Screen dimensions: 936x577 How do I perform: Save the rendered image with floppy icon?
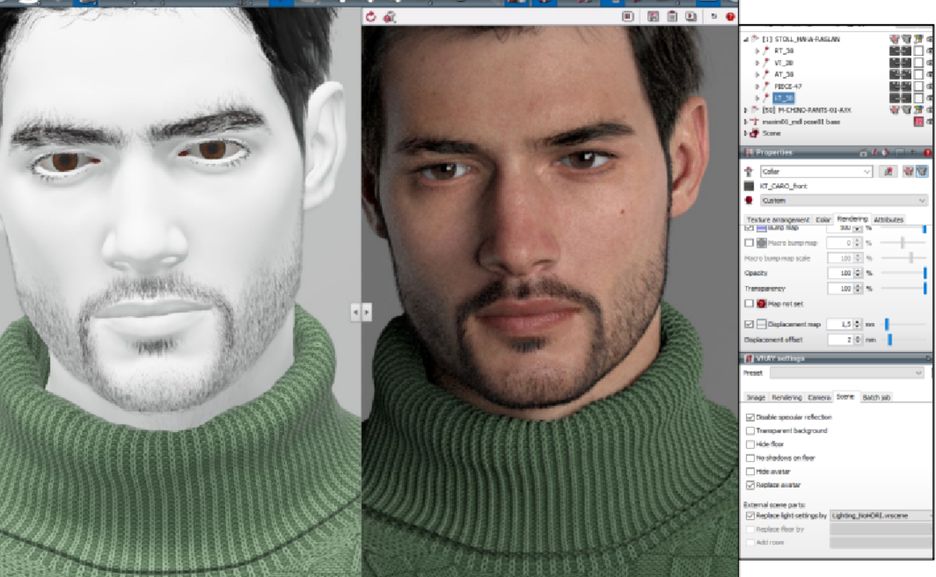653,16
